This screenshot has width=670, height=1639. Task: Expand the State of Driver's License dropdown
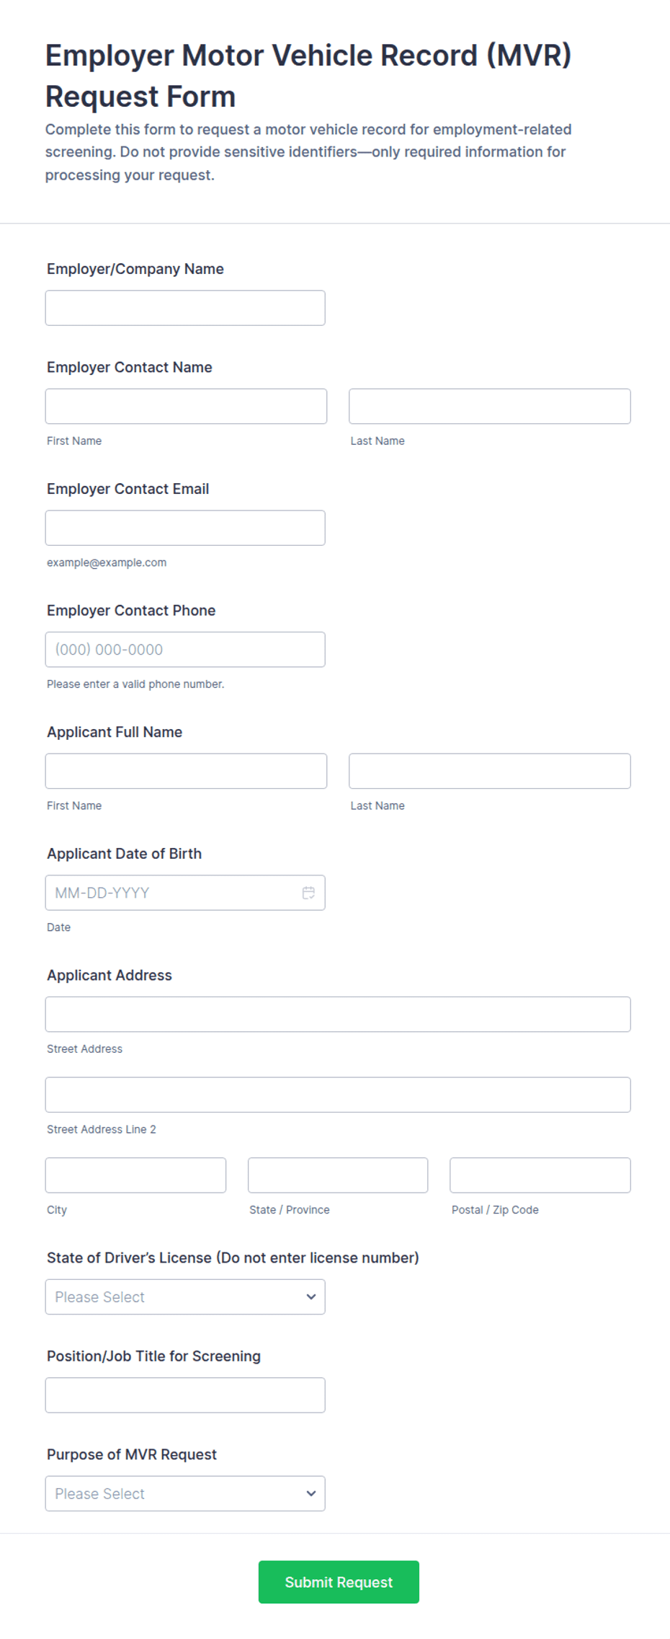pyautogui.click(x=185, y=1296)
